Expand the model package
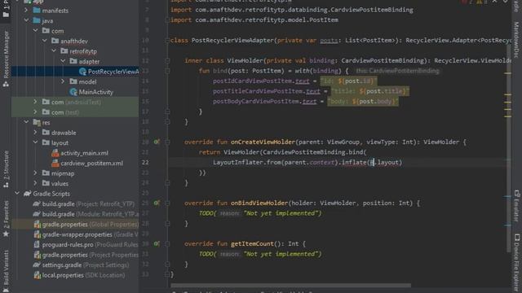Image resolution: width=522 pixels, height=293 pixels. [x=63, y=81]
